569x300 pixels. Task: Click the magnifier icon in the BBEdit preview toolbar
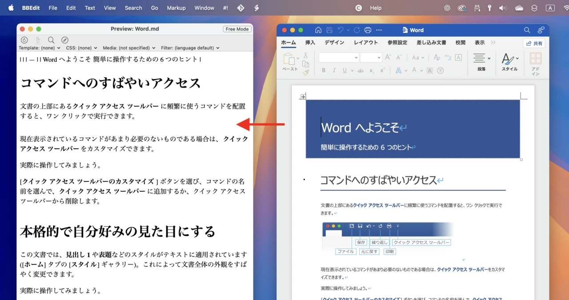click(x=51, y=40)
